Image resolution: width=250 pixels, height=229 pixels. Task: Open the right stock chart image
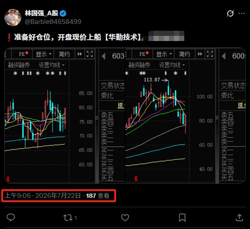pos(185,115)
